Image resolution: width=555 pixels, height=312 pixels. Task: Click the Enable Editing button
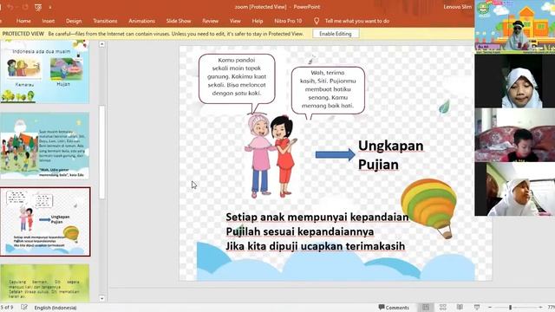pos(336,34)
